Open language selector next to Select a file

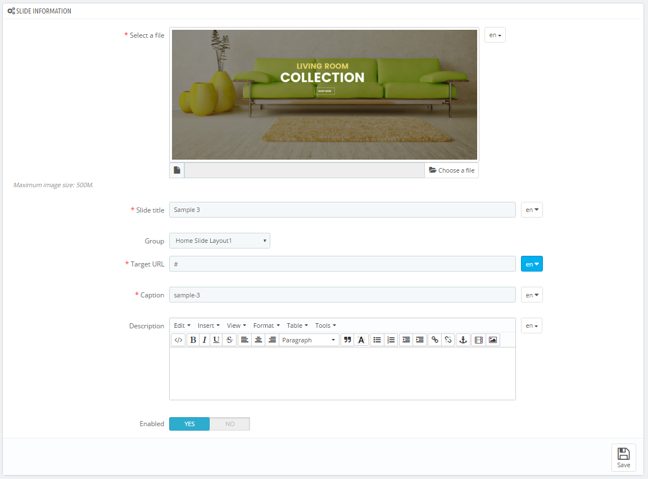495,35
